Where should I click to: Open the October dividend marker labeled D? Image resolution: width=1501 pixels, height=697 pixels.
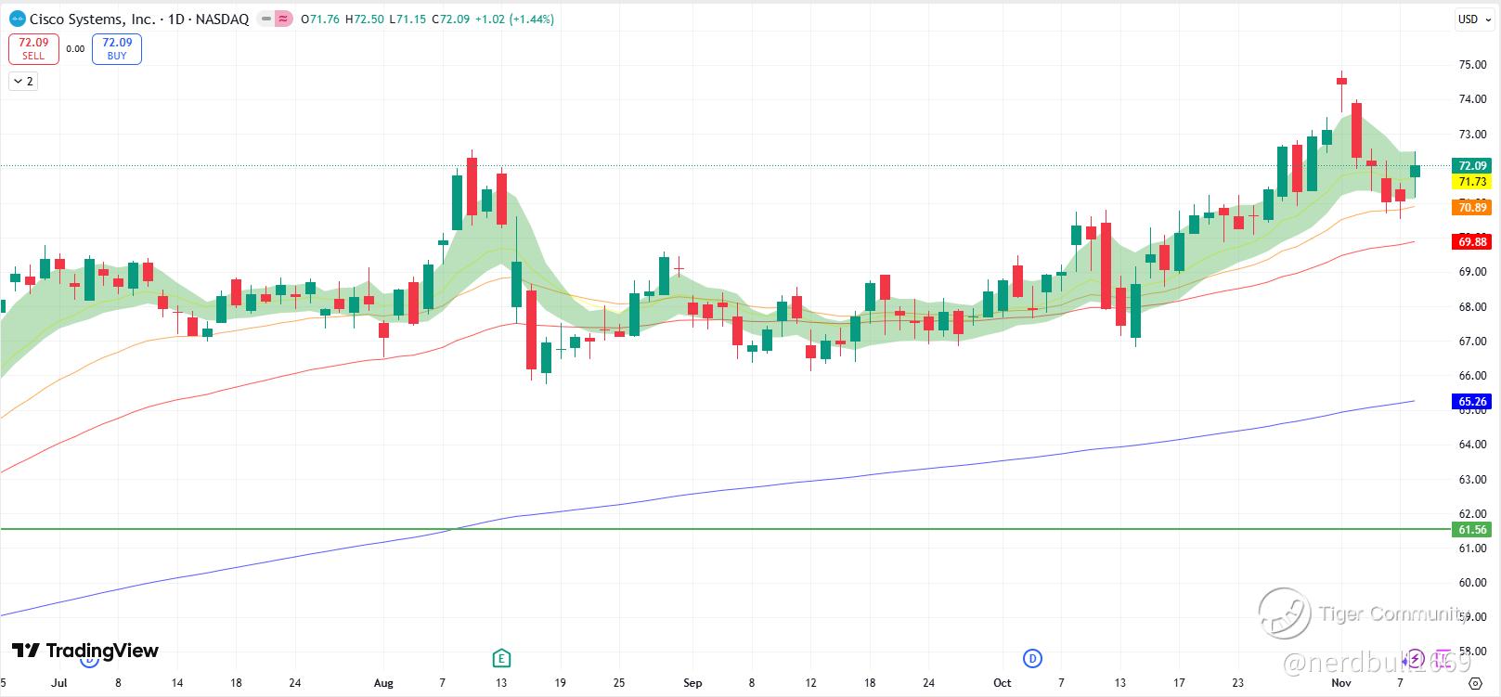point(1032,659)
